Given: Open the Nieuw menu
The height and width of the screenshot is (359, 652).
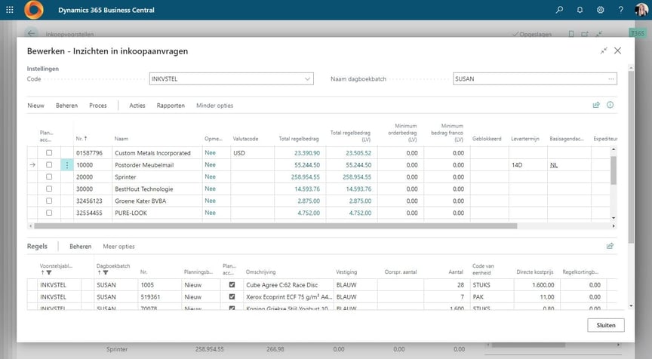Looking at the screenshot, I should click(35, 106).
